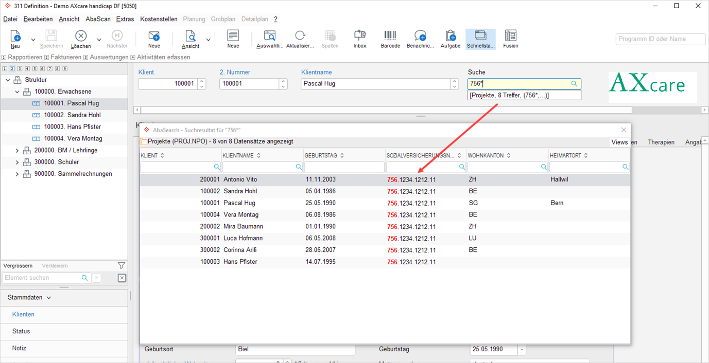Click the Neu toolbar icon
Screen dimensions: 709x363
(15, 36)
